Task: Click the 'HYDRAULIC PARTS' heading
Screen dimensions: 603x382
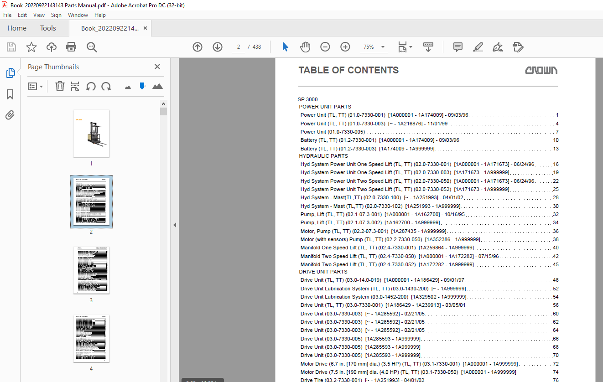Action: [x=323, y=156]
